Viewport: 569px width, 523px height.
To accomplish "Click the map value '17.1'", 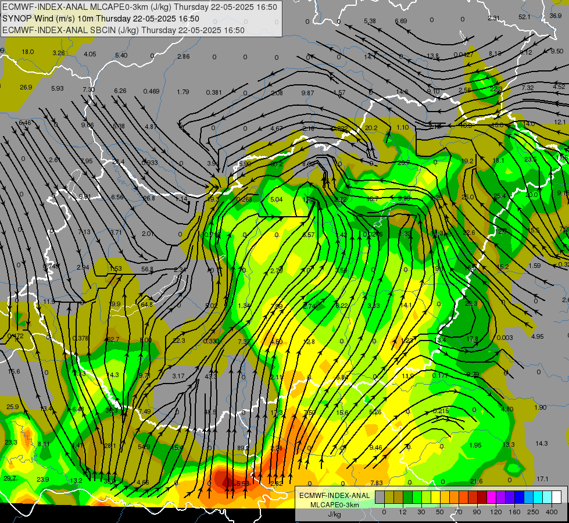I will pos(542,479).
